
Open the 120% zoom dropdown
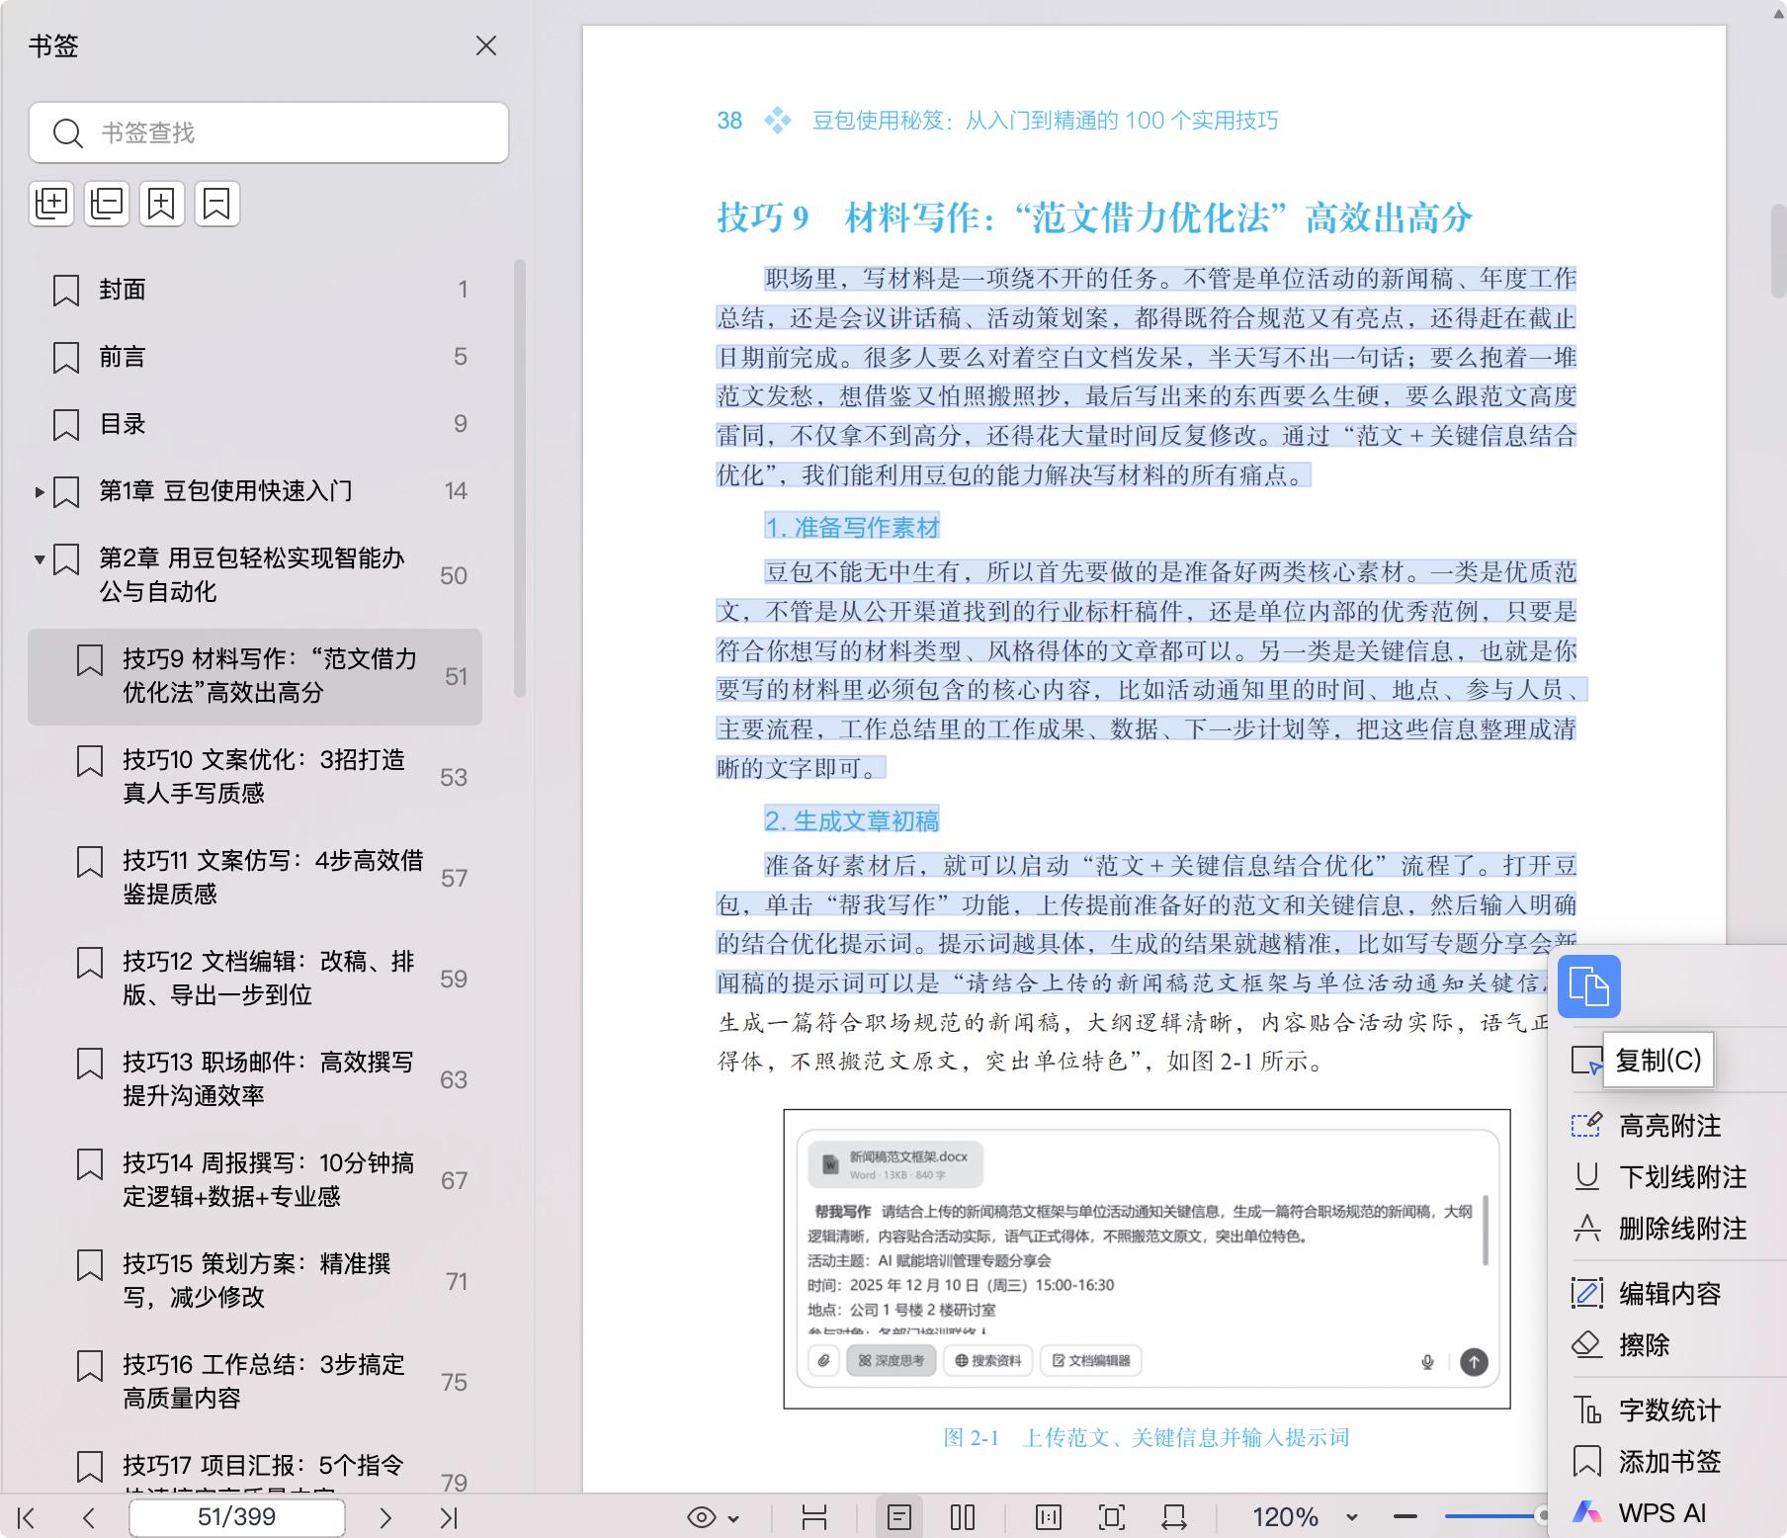pyautogui.click(x=1351, y=1517)
